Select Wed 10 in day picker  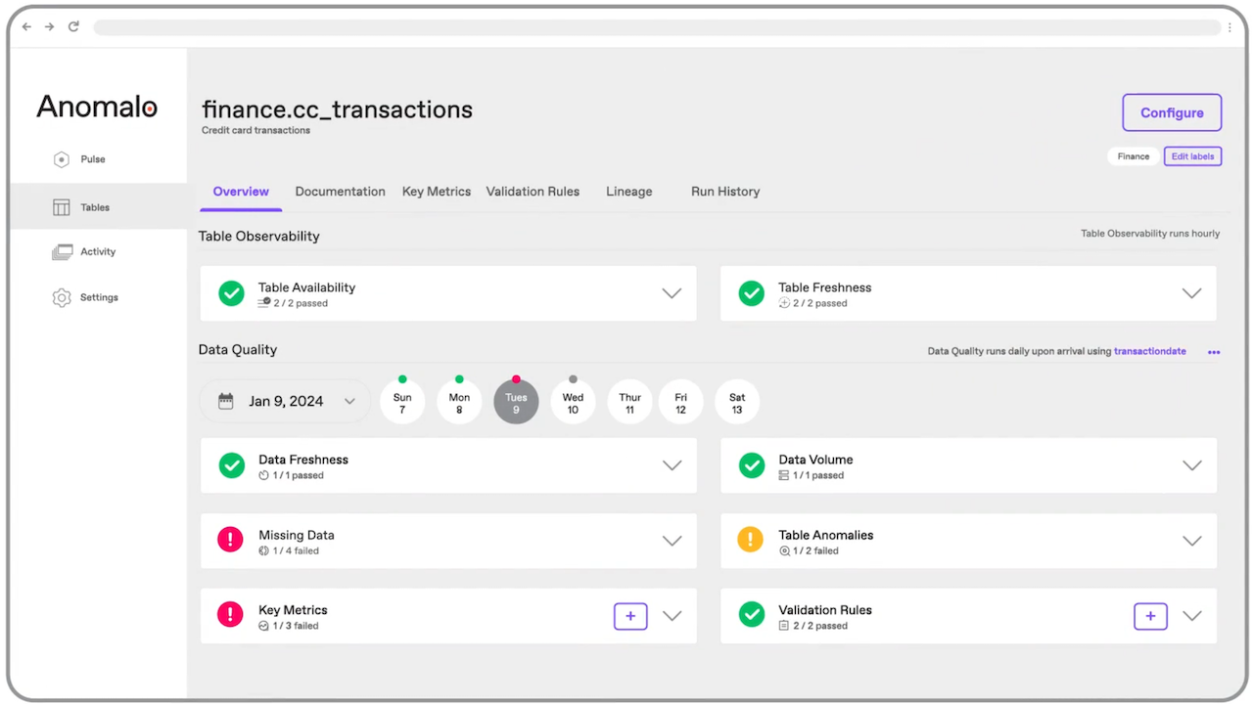(x=573, y=402)
